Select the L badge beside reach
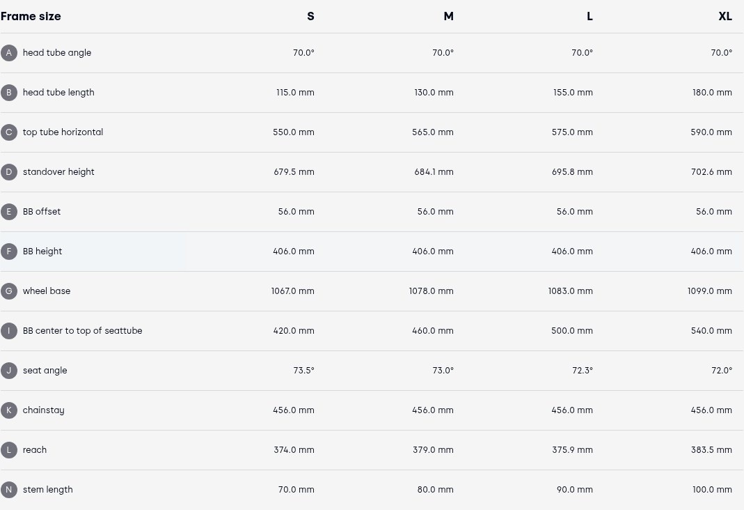Screen dimensions: 744x510 click(x=8, y=449)
